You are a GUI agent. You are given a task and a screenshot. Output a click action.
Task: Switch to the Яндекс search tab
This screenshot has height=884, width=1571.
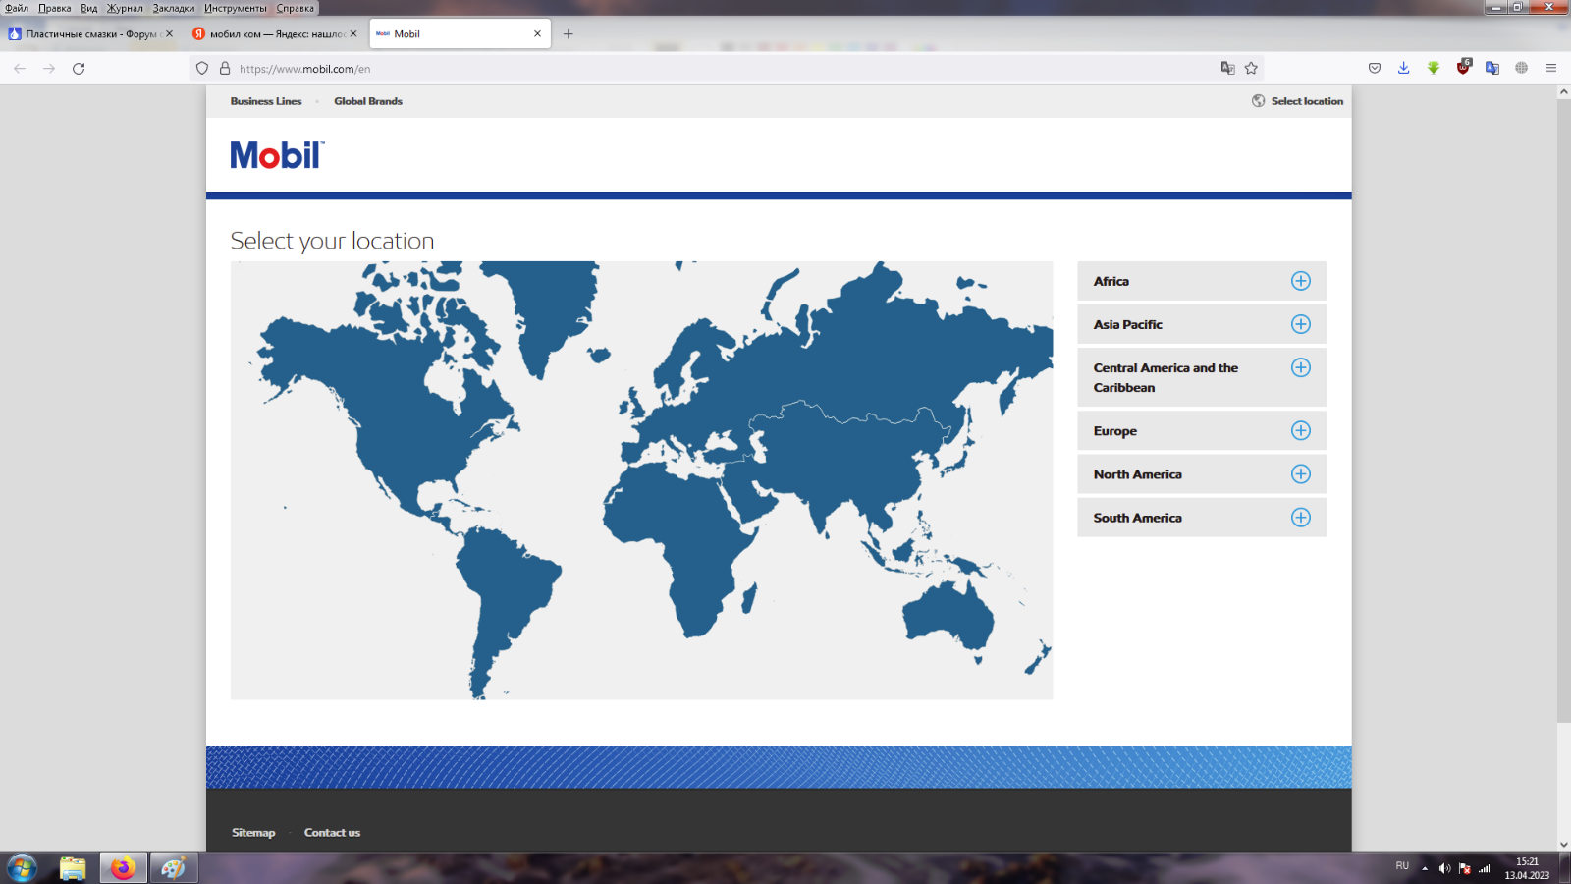pyautogui.click(x=276, y=33)
